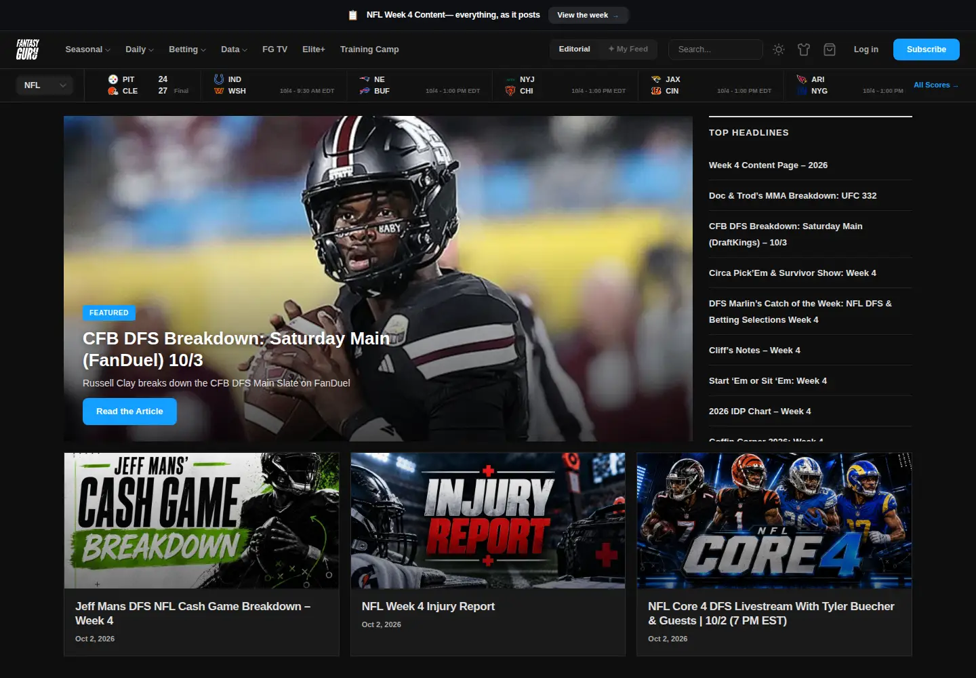This screenshot has width=976, height=678.
Task: Click the Jets logo beside NYJ
Action: pos(510,79)
